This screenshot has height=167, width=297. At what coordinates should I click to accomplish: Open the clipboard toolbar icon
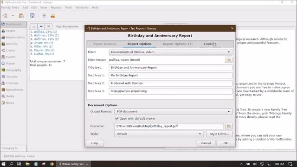(x=21, y=16)
